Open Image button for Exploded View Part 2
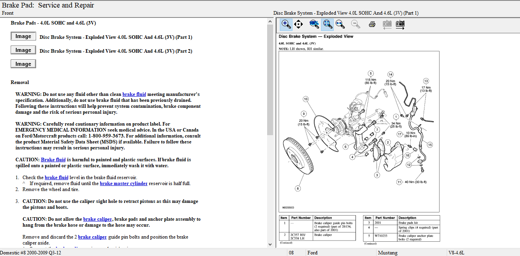Screen dimensions: 520x256 (x=23, y=50)
